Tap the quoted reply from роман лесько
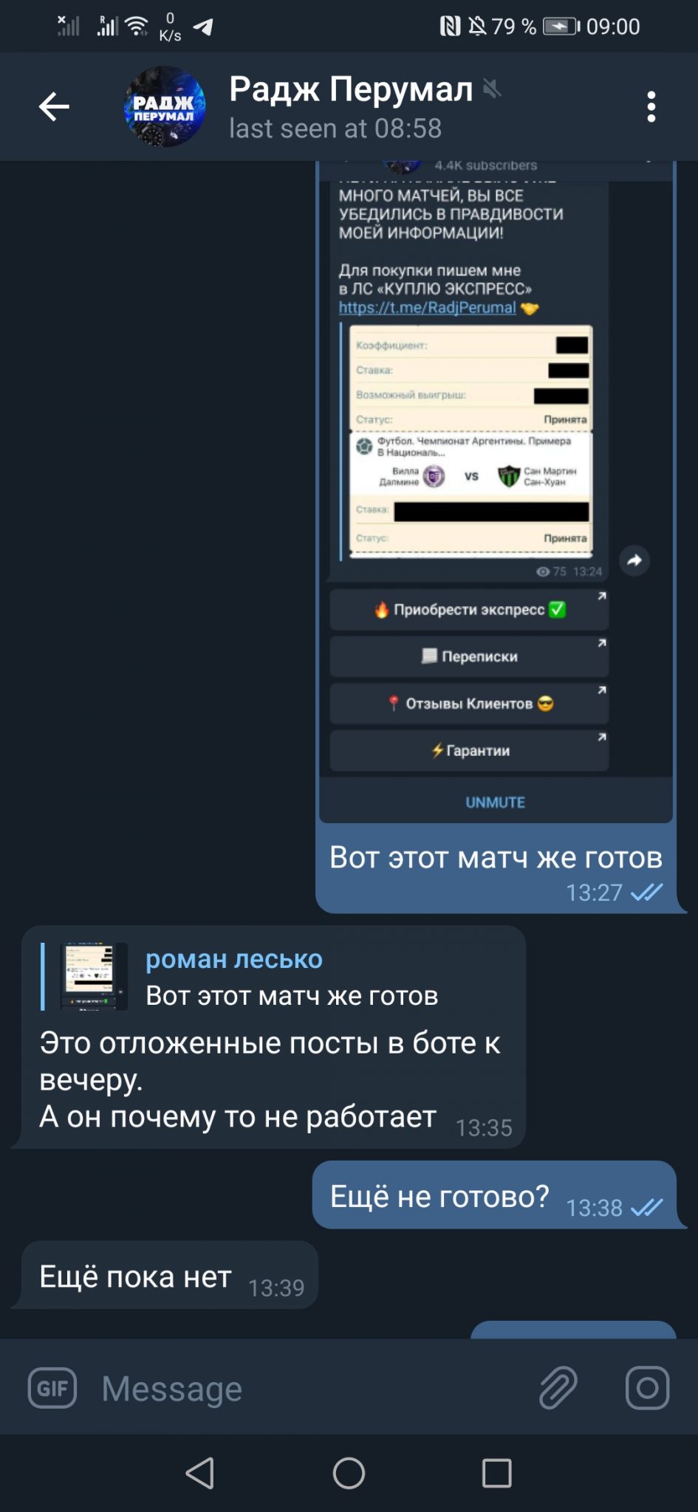The image size is (698, 1512). [x=273, y=977]
